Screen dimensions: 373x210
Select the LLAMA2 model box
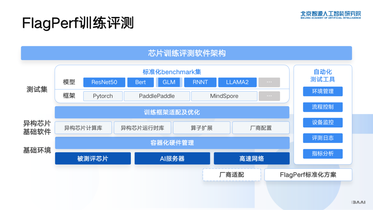coord(237,82)
